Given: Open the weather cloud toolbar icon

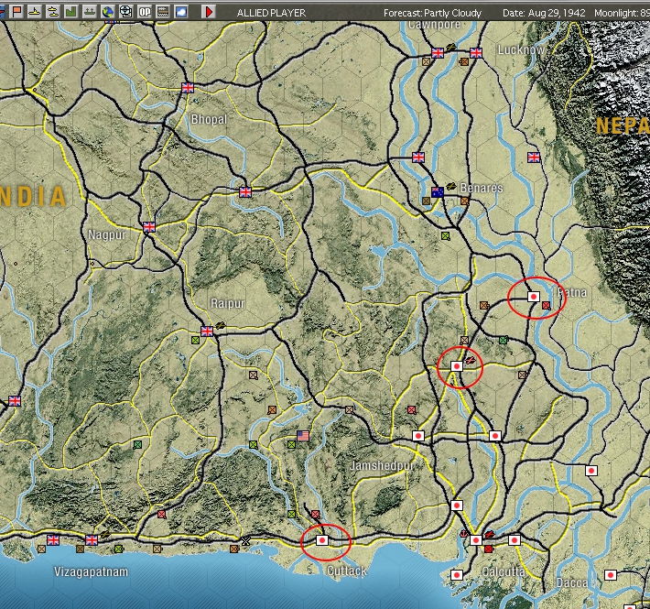Looking at the screenshot, I should [181, 12].
